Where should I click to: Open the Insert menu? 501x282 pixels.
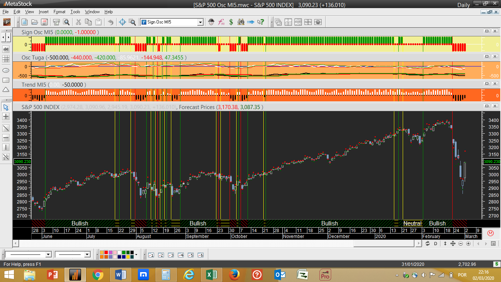click(43, 12)
